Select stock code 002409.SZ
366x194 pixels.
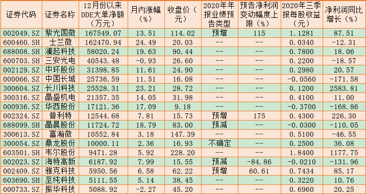tap(21, 171)
